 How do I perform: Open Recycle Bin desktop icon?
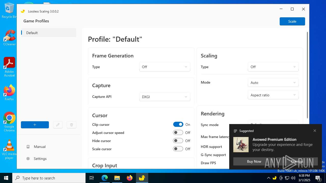(x=9, y=11)
